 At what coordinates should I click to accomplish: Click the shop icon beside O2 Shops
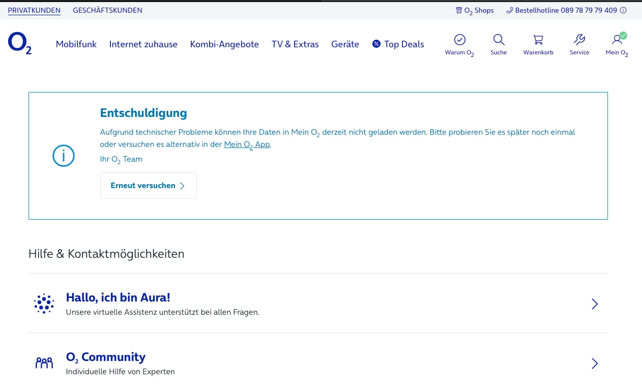(459, 10)
